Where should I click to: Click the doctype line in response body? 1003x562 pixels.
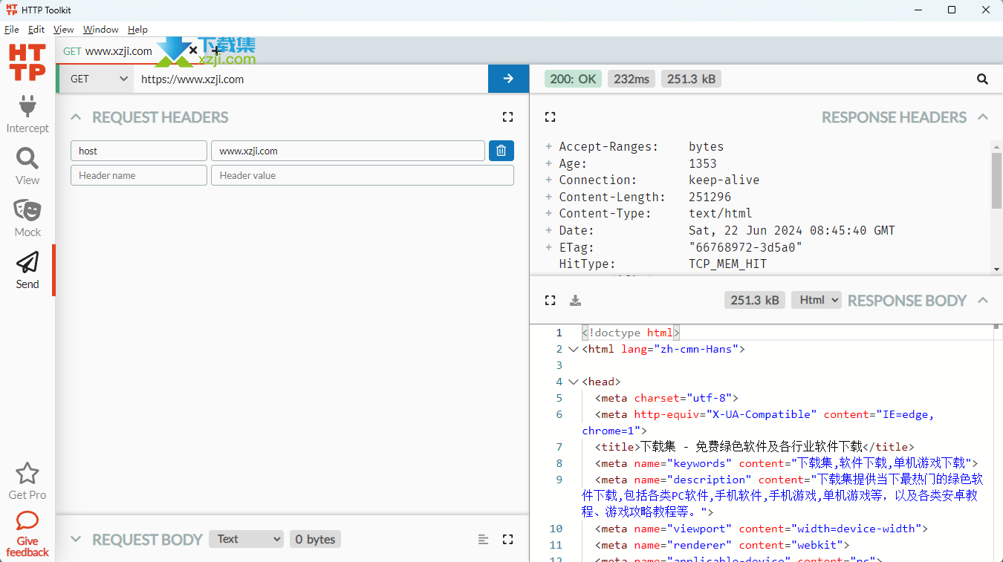point(631,333)
